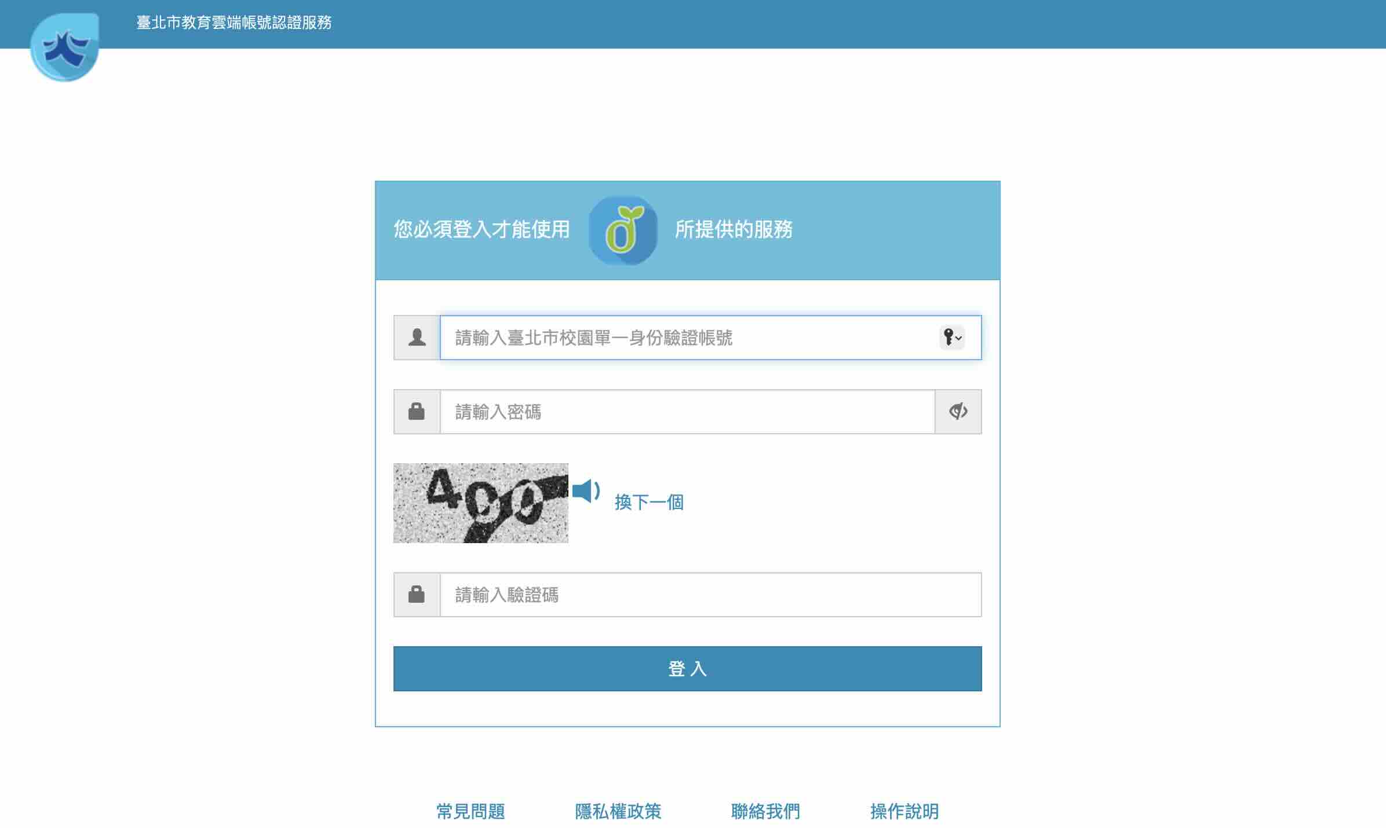Open the 常見問題 FAQ link

coord(470,811)
